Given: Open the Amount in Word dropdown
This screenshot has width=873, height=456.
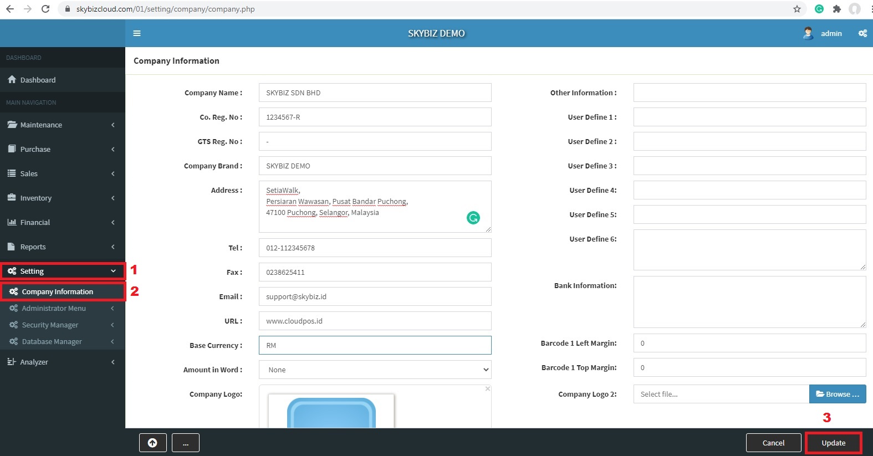Looking at the screenshot, I should click(x=375, y=370).
